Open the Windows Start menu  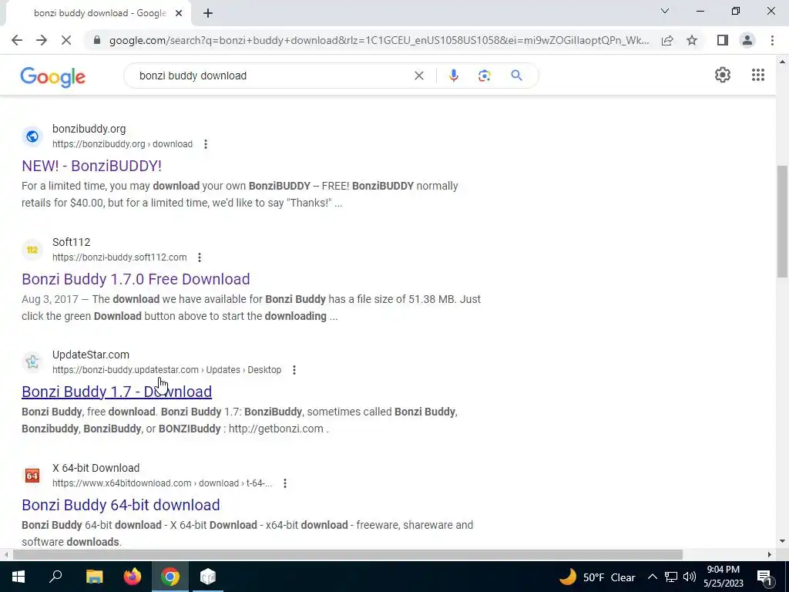[x=18, y=577]
